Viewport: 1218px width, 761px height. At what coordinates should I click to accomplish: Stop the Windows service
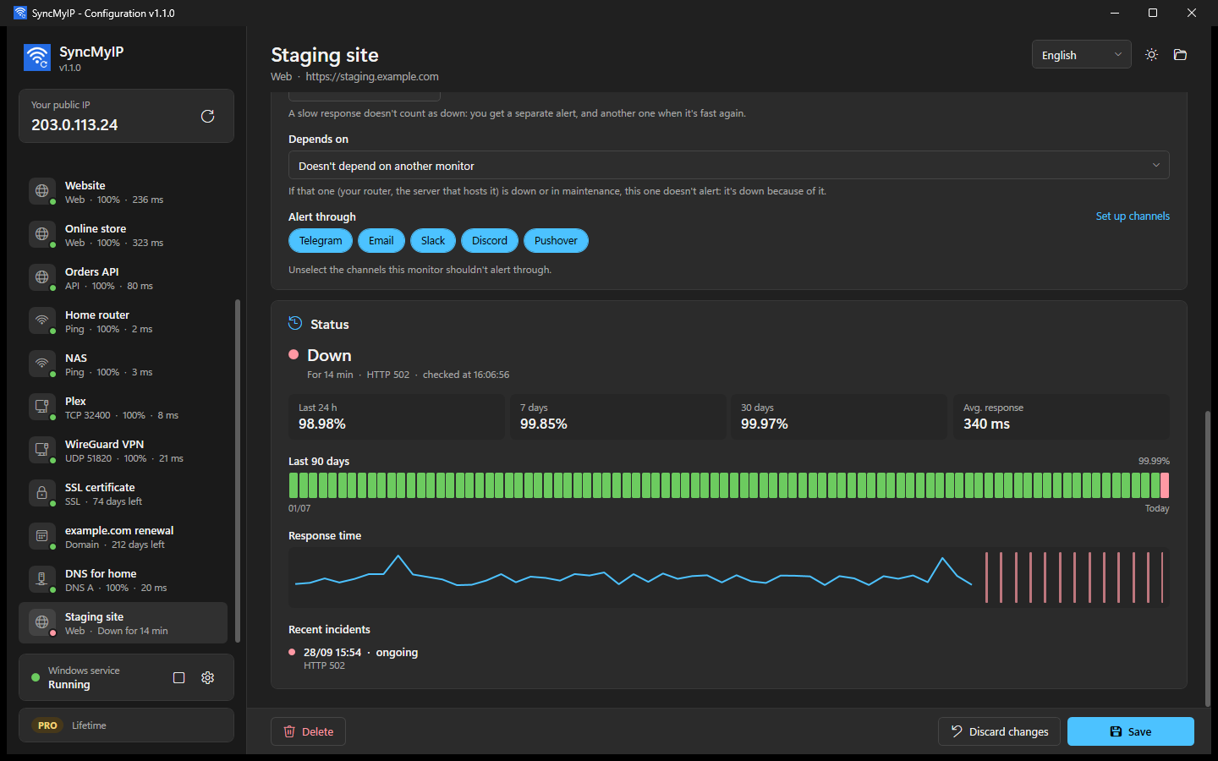[x=178, y=677]
